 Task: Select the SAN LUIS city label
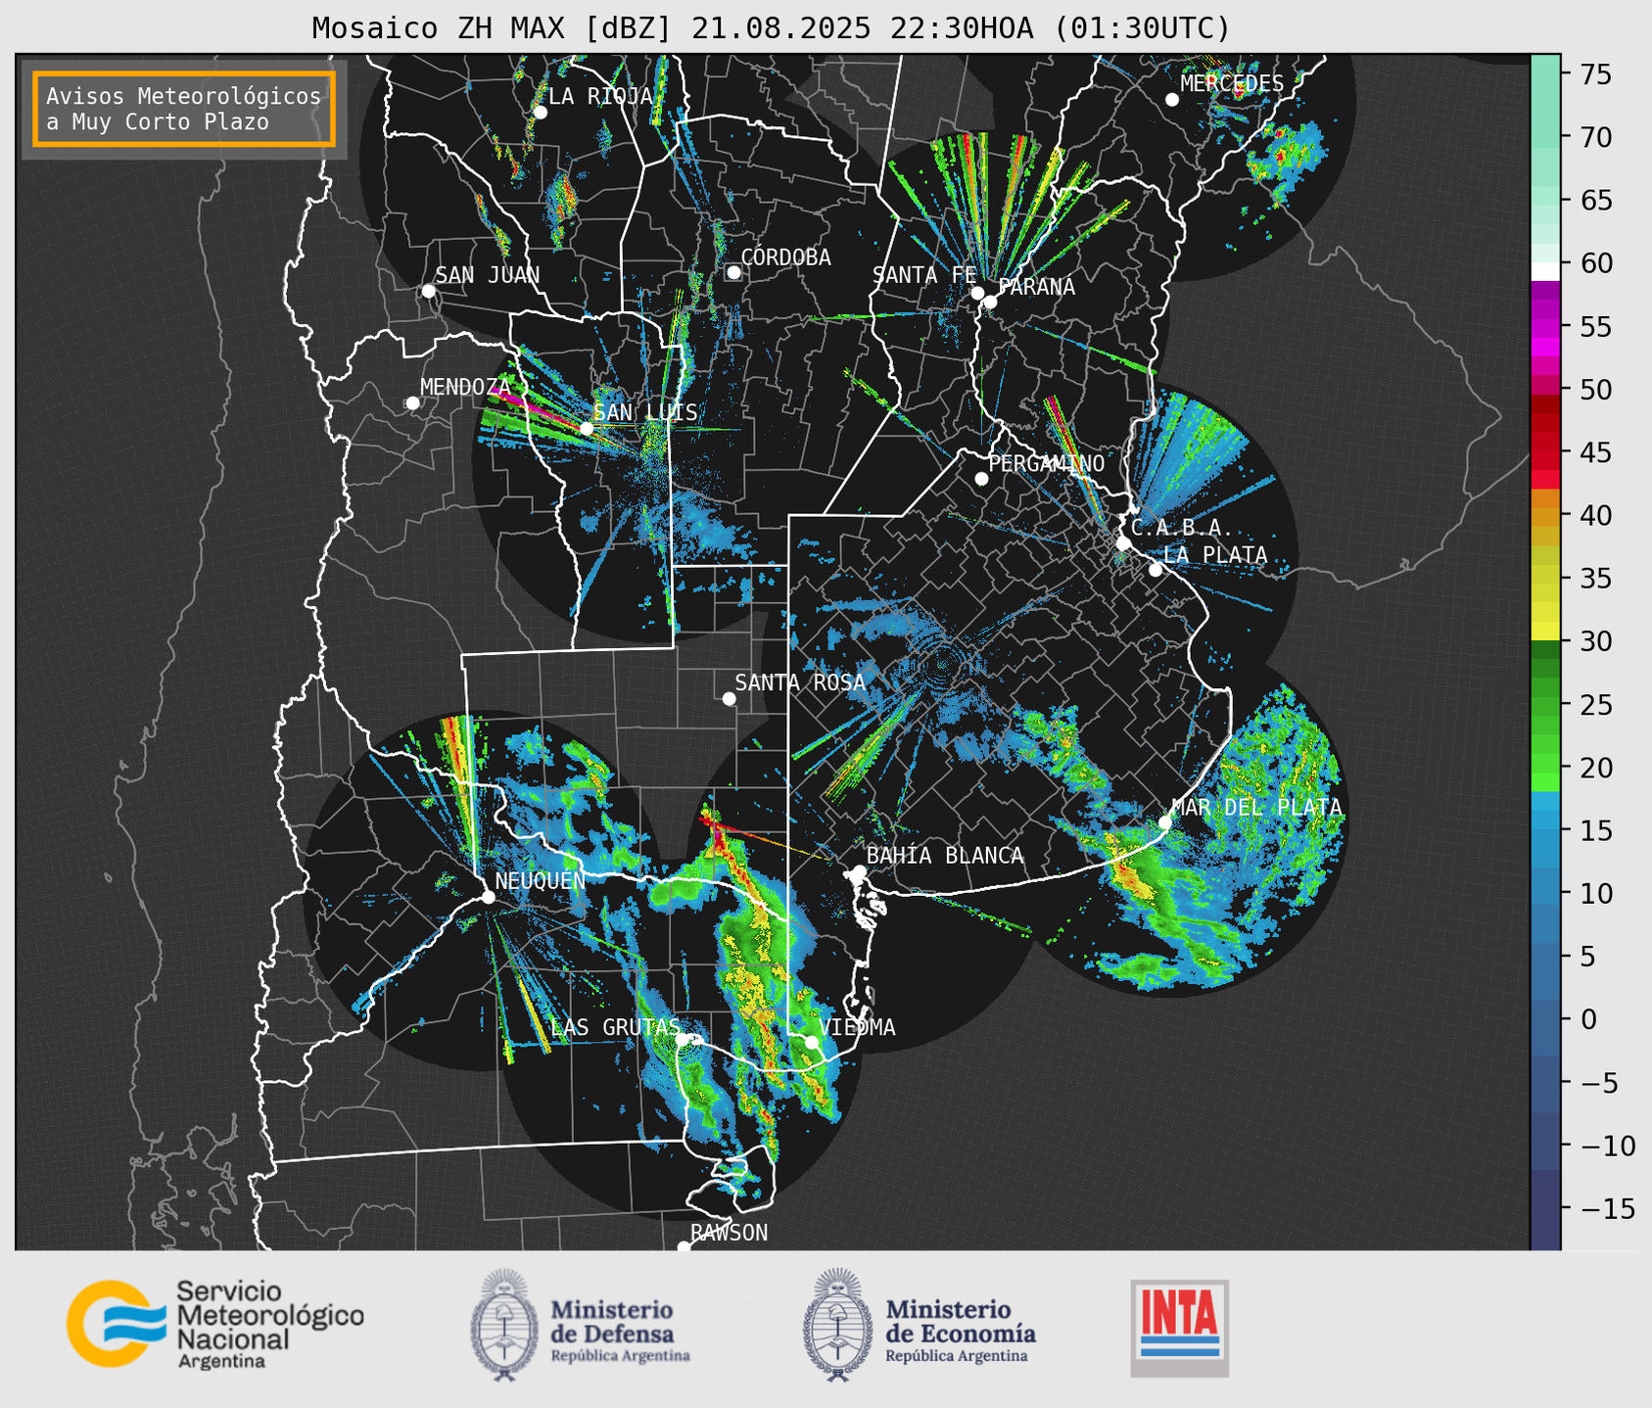646,412
